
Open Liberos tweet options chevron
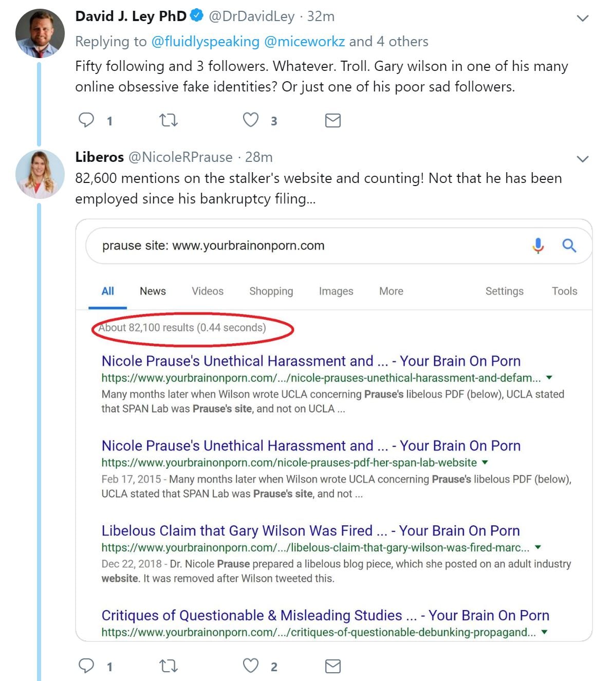click(x=582, y=159)
